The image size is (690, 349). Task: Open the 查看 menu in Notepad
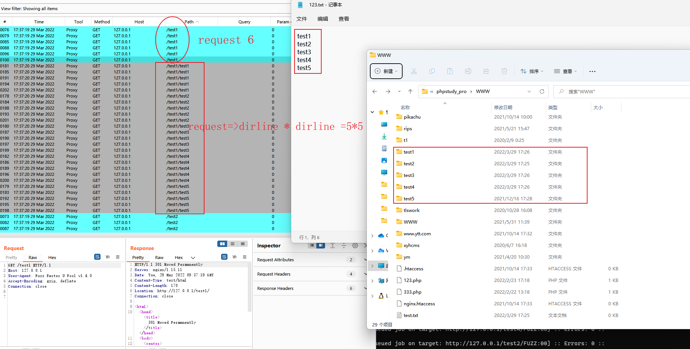coord(343,18)
